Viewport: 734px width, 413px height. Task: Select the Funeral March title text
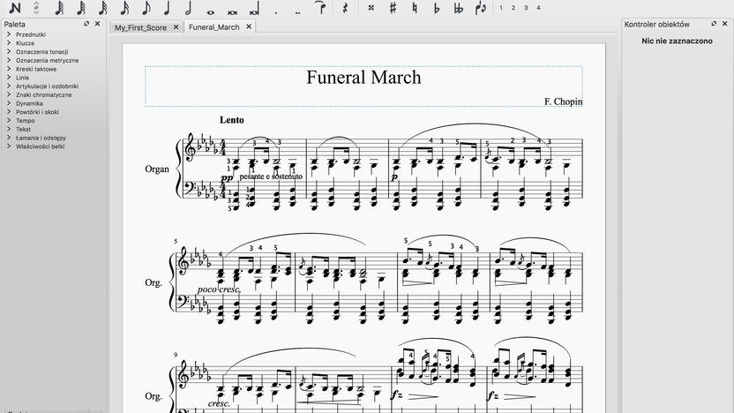pyautogui.click(x=363, y=78)
